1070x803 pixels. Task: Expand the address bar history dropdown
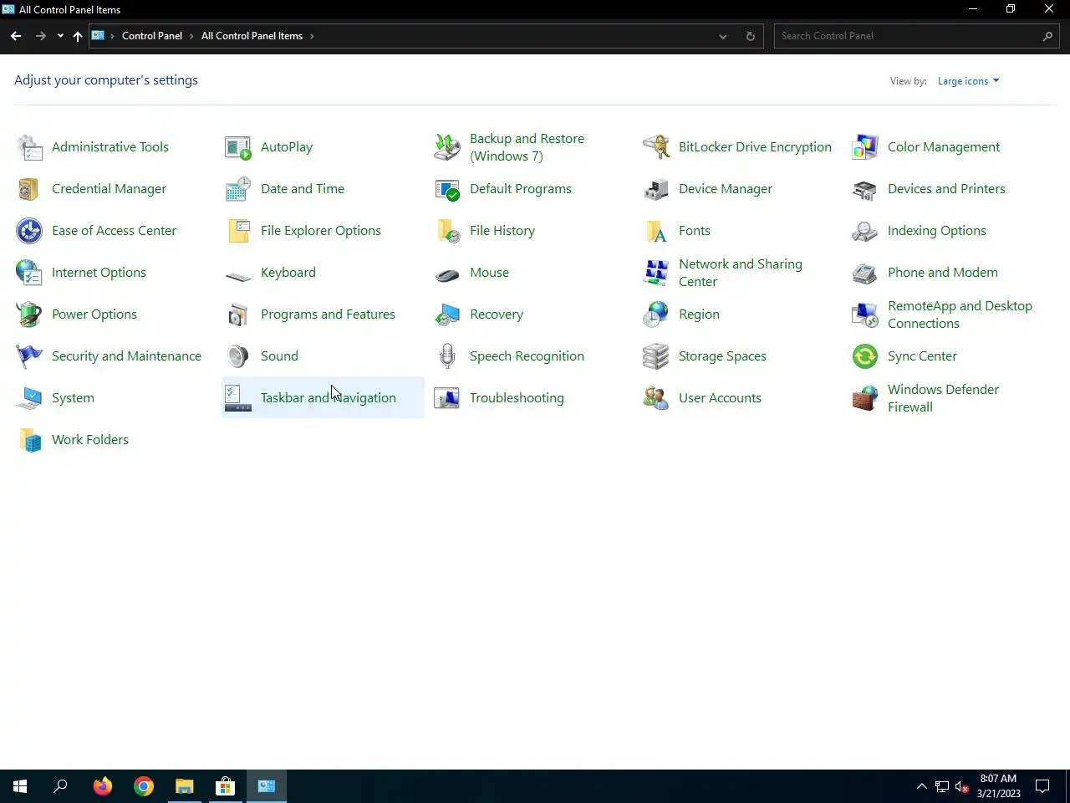(x=723, y=36)
